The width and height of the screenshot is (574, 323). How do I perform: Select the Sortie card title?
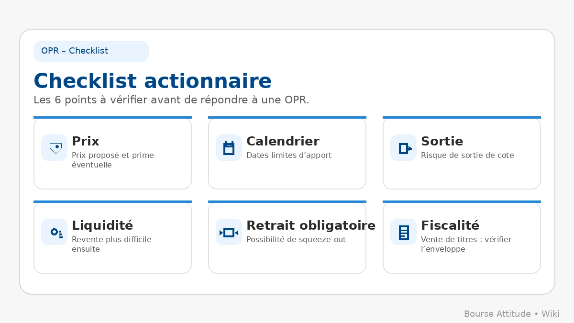[x=442, y=141]
